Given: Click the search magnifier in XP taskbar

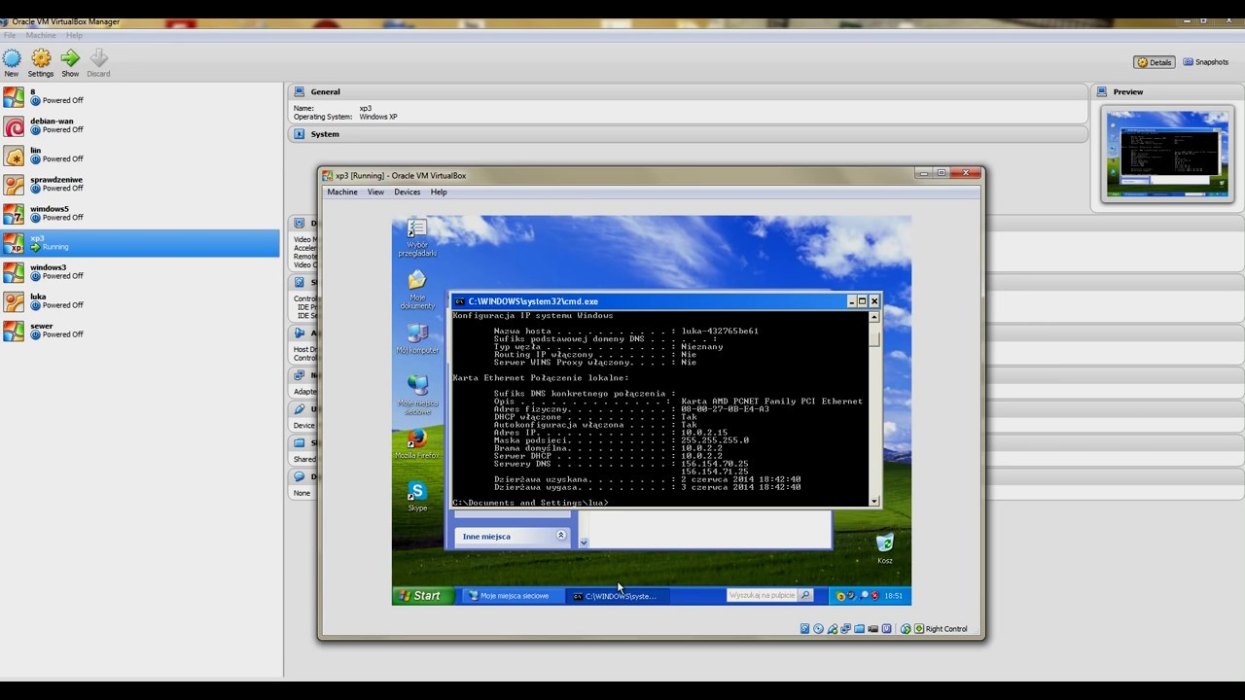Looking at the screenshot, I should click(x=805, y=595).
